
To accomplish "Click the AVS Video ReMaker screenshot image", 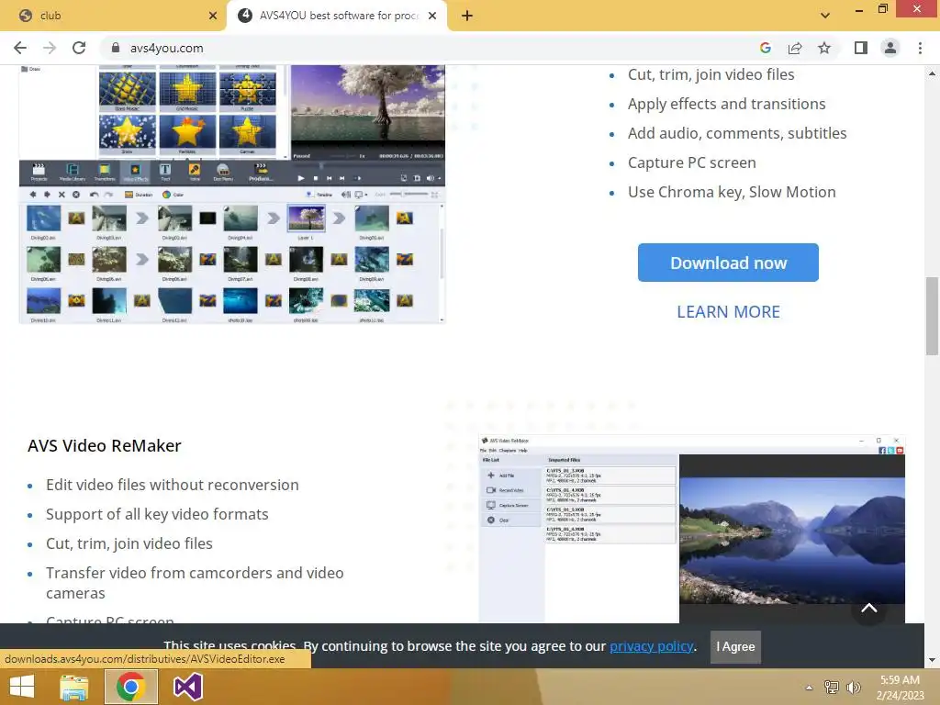I will [692, 530].
